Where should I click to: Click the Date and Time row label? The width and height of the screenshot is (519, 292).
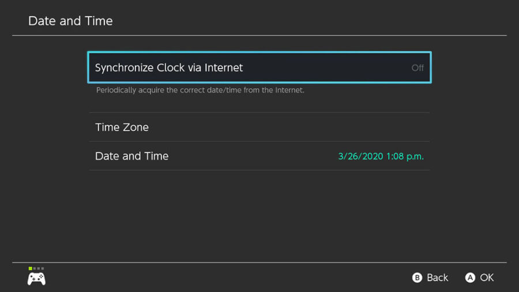coord(131,156)
